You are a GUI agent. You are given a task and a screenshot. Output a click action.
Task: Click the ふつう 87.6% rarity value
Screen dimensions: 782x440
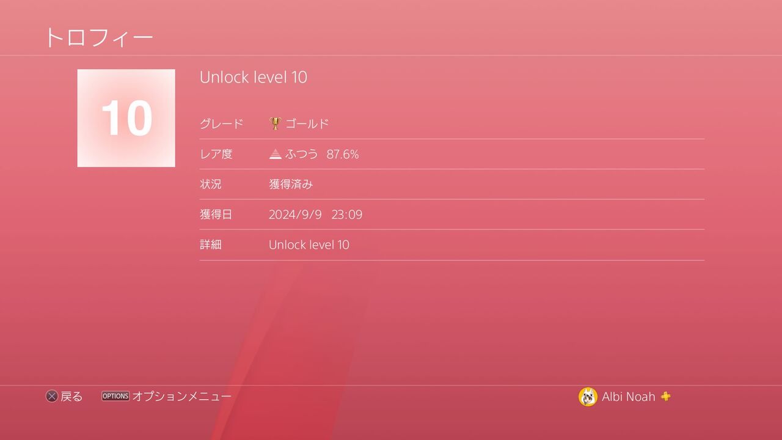point(322,154)
